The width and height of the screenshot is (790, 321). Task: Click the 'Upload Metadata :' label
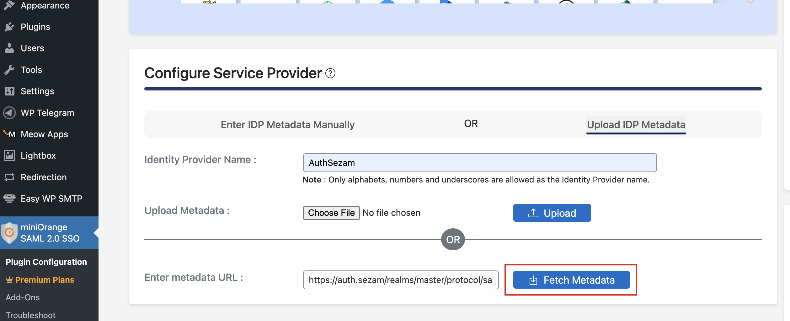tap(187, 210)
